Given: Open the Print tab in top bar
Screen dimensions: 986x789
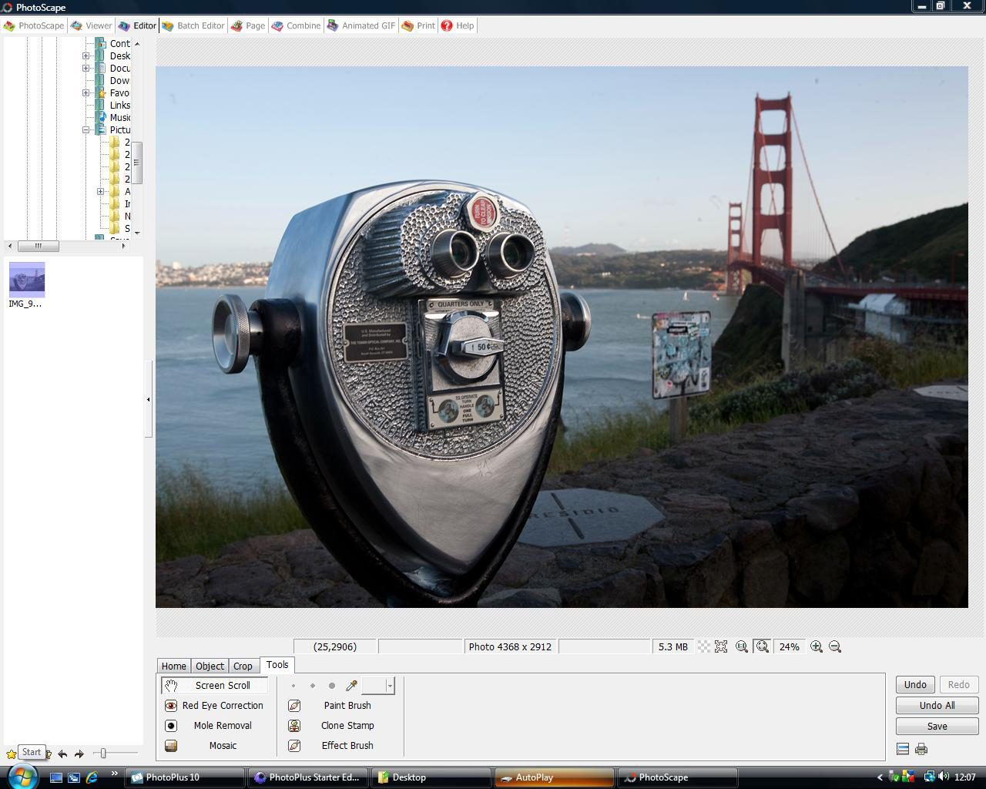Looking at the screenshot, I should [418, 25].
